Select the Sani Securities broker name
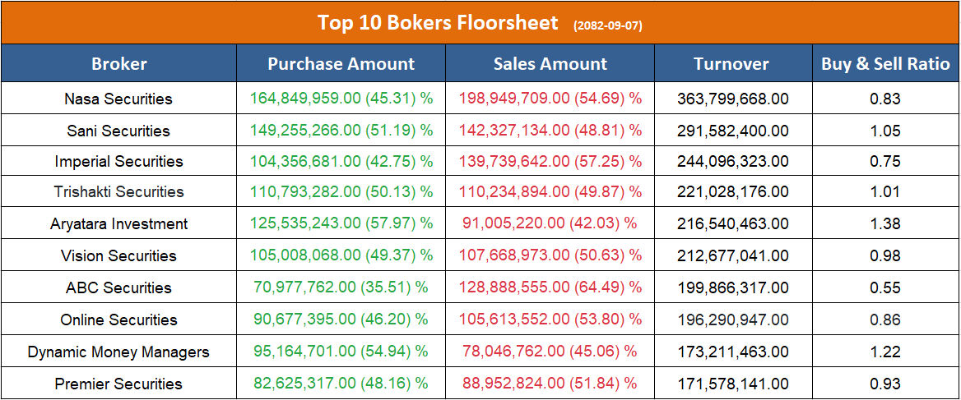 click(118, 131)
